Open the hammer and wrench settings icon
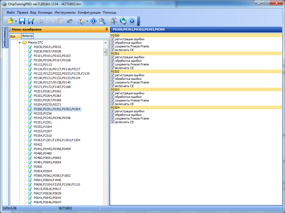This screenshot has height=213, width=285. click(114, 21)
